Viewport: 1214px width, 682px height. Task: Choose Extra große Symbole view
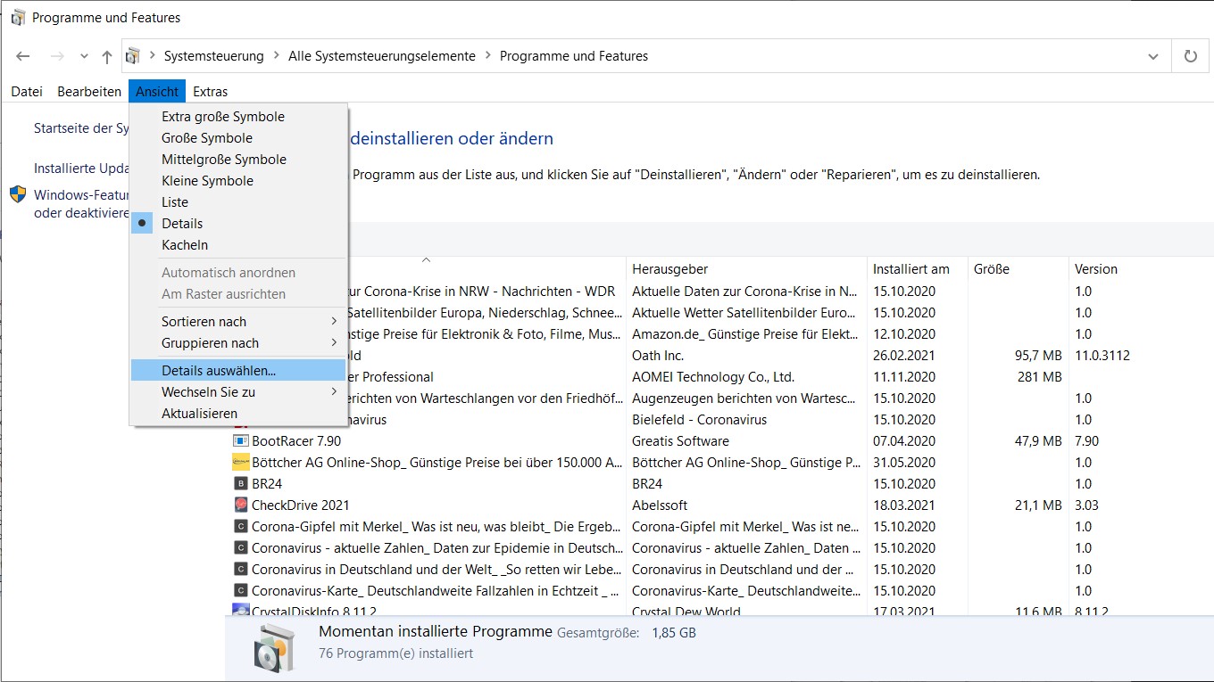[238, 117]
